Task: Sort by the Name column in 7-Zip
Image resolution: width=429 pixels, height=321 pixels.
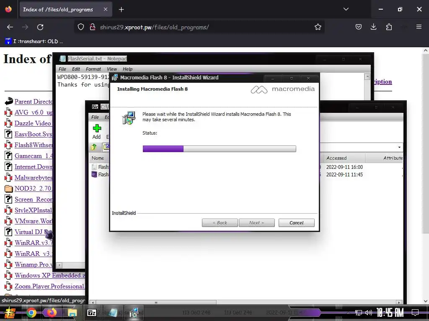Action: (99, 158)
